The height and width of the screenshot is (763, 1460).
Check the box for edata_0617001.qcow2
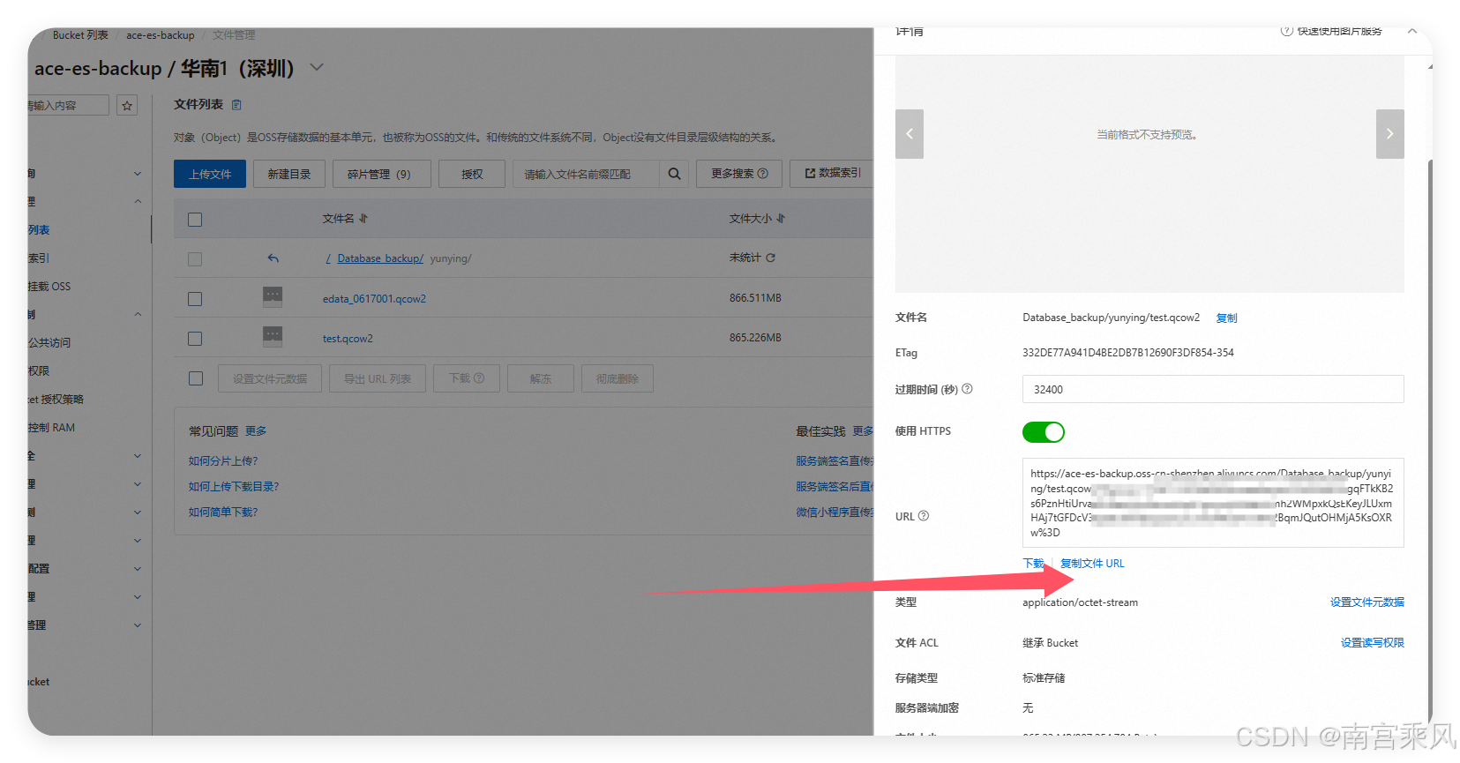[x=195, y=299]
